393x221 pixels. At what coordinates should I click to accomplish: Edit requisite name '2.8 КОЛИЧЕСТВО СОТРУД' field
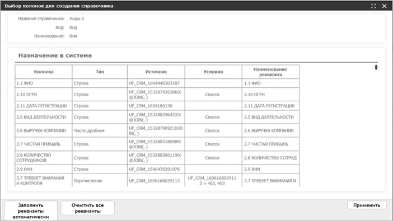click(270, 158)
